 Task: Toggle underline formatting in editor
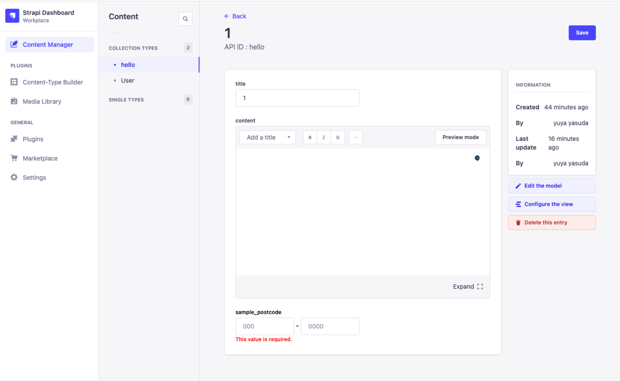click(x=338, y=137)
